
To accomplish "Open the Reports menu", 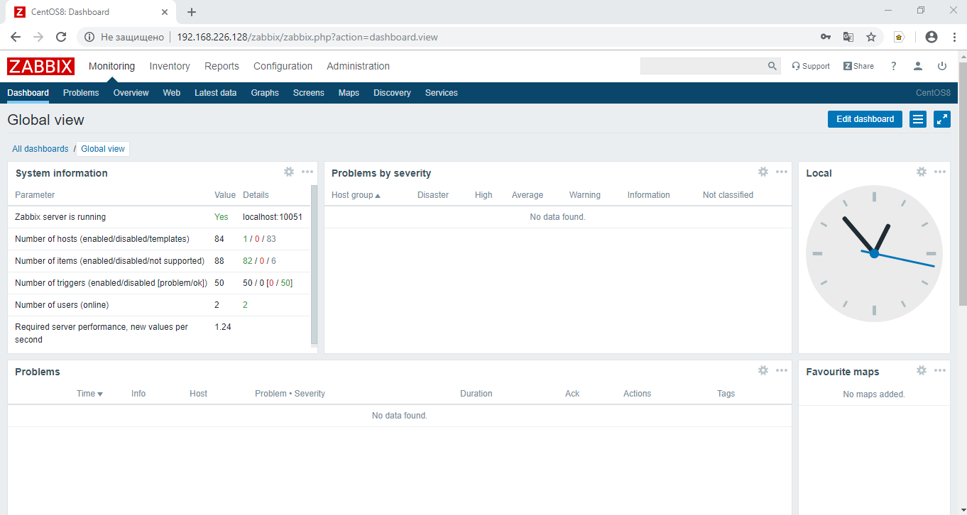I will 222,66.
